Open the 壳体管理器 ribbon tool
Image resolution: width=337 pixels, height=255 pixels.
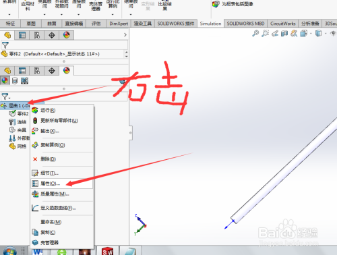pos(96,6)
